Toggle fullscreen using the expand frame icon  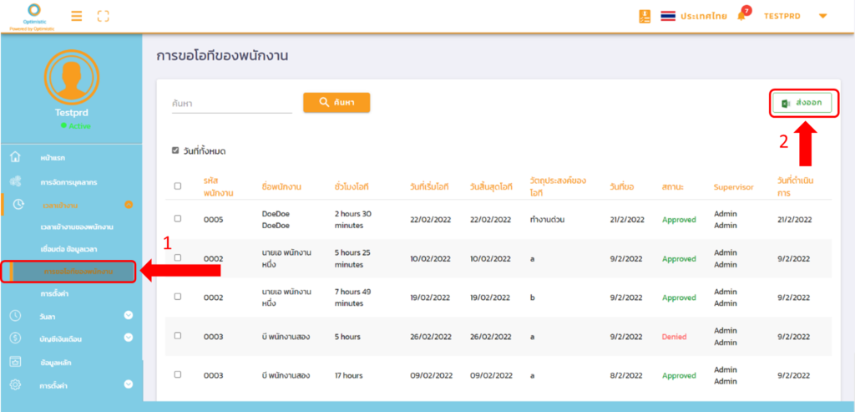tap(104, 16)
